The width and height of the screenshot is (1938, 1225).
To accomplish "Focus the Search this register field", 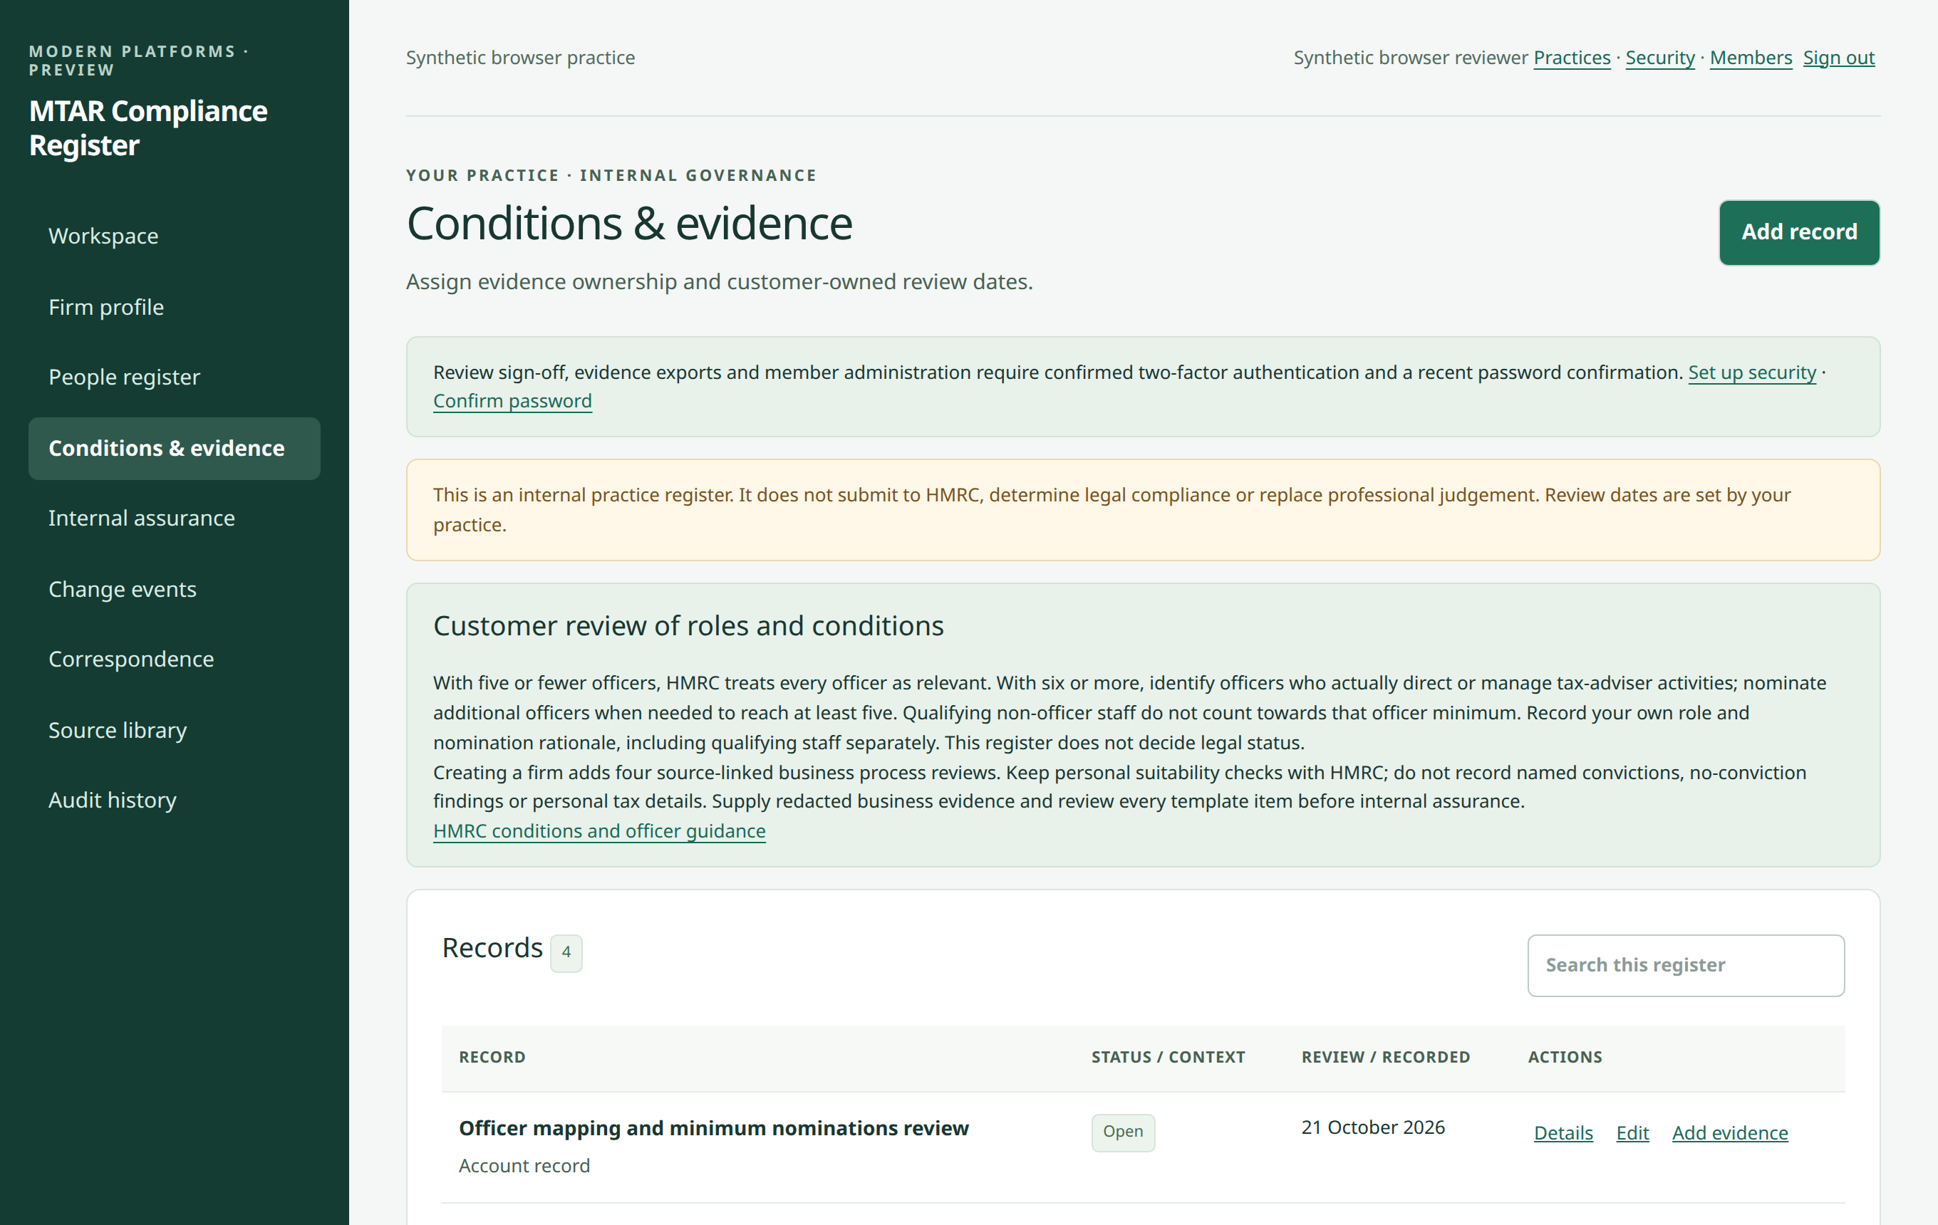I will 1685,965.
